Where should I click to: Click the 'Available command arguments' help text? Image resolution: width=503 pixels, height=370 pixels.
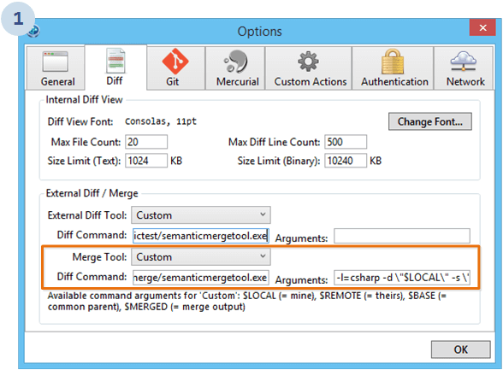point(246,301)
